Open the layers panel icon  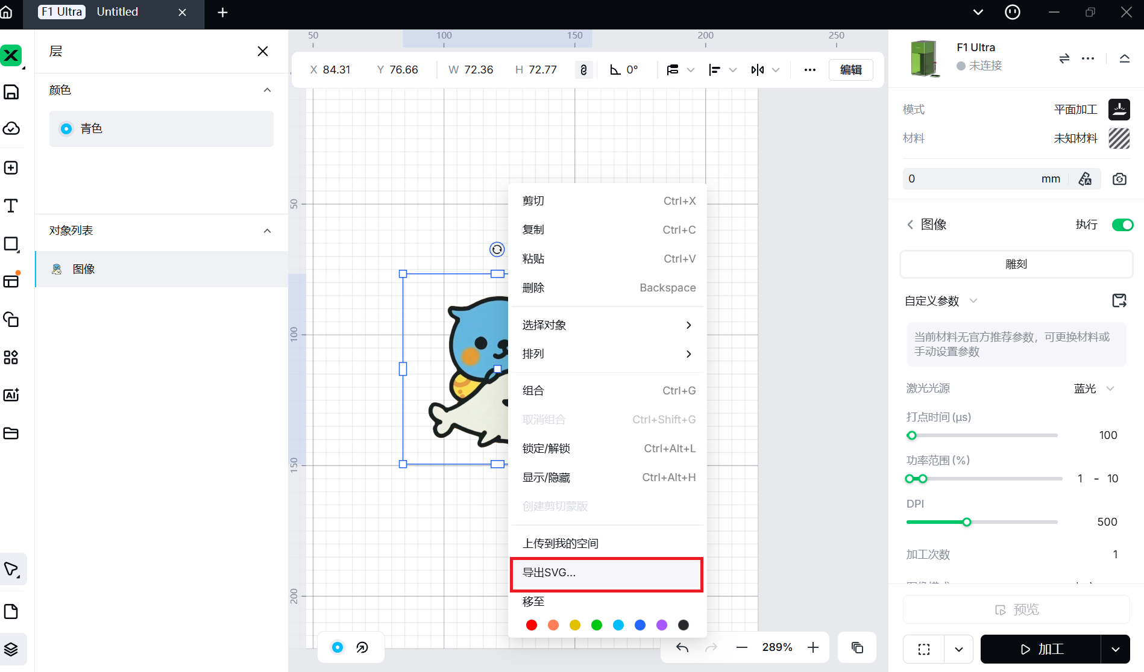(x=11, y=649)
